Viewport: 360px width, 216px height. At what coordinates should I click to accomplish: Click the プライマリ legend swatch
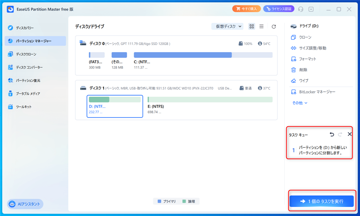pos(159,201)
